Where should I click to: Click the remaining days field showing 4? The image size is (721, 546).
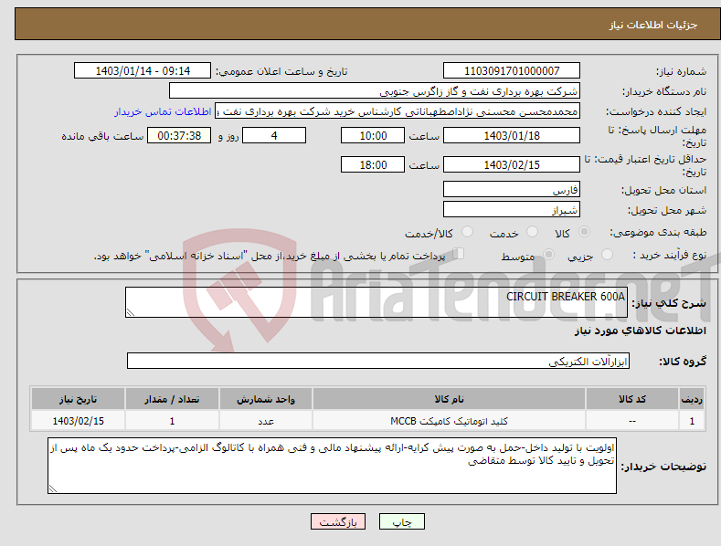click(274, 135)
